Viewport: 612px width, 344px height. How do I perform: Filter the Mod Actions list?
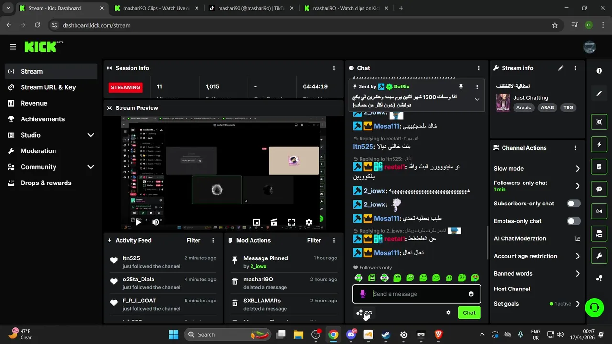pos(314,240)
